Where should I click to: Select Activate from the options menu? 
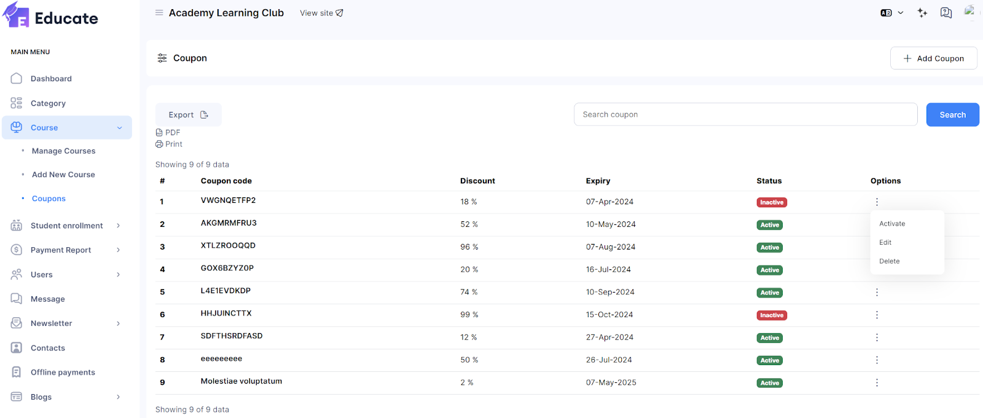(892, 224)
